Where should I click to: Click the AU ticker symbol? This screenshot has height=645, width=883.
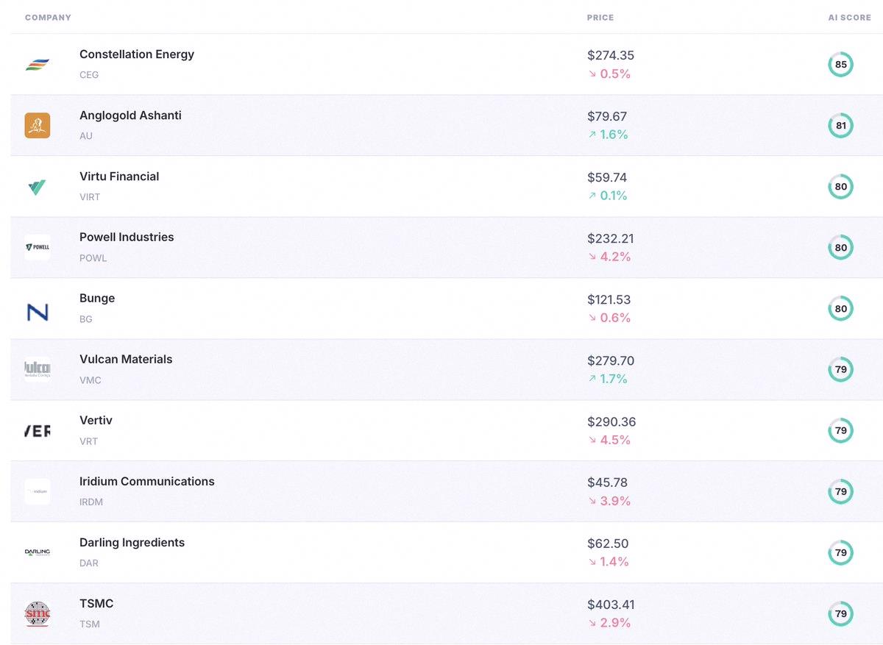[x=86, y=136]
